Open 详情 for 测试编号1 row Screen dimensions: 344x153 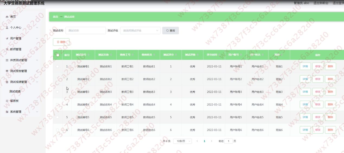[305, 66]
